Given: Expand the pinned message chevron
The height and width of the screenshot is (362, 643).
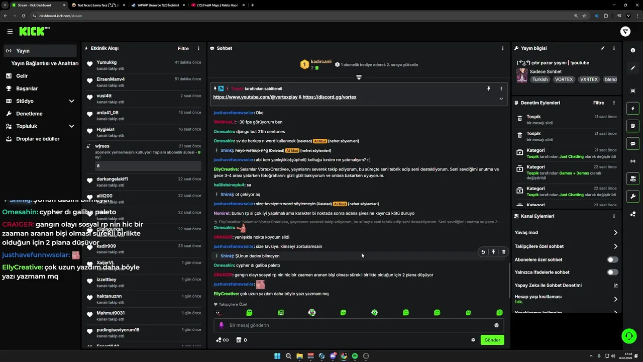Looking at the screenshot, I should point(501,99).
